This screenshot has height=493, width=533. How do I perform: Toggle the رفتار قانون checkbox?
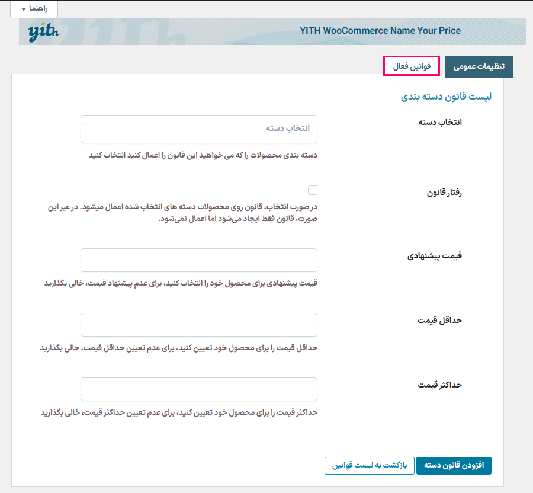(312, 190)
